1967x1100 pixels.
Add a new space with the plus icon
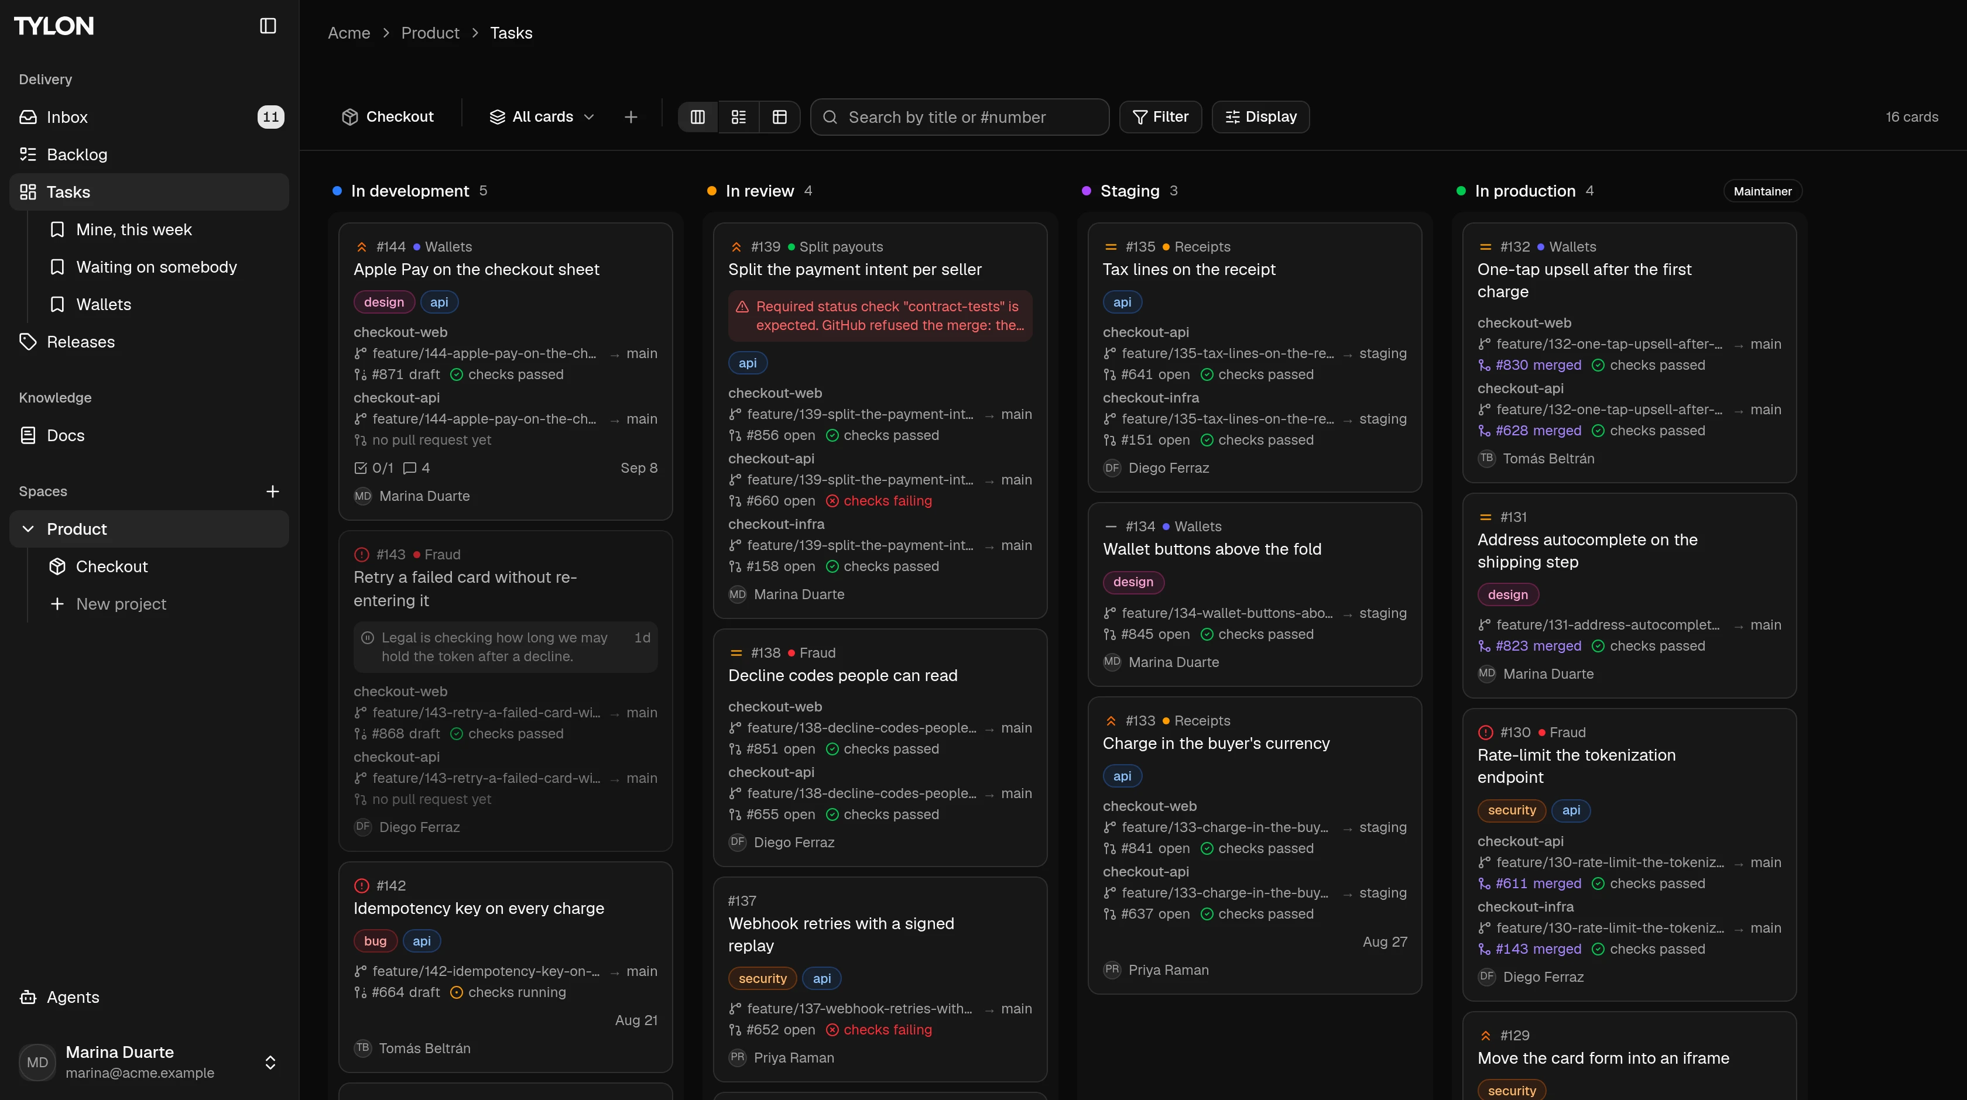click(x=273, y=491)
